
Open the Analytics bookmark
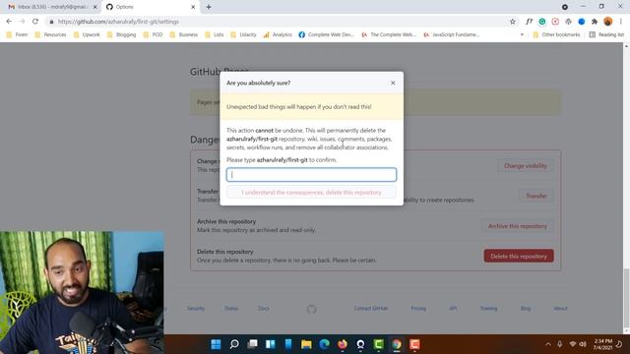(278, 35)
